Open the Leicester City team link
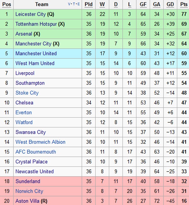This screenshot has height=205, width=189. 30,14
